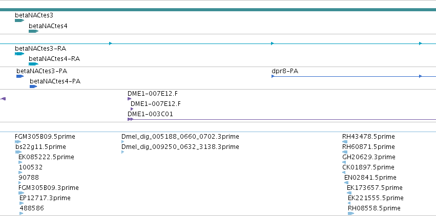Click the betaNACtes3-RA transcript label
Screen dimensions: 436x216
click(40, 49)
